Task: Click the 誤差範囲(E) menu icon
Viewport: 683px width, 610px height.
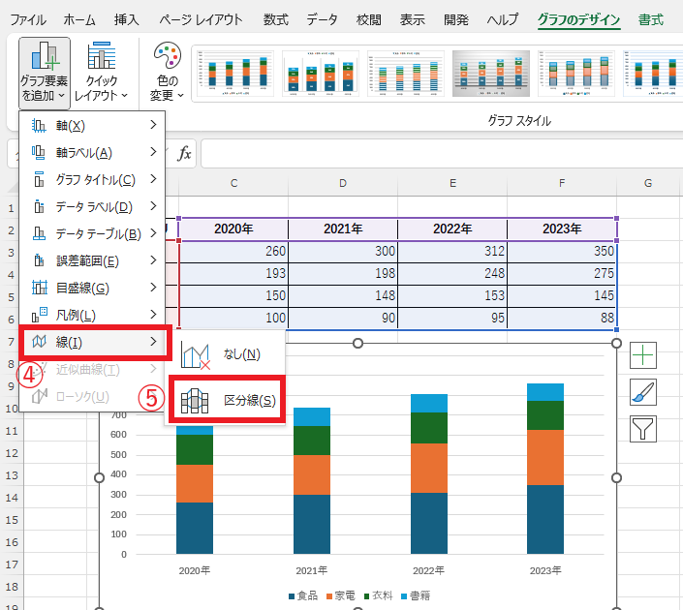Action: click(39, 260)
